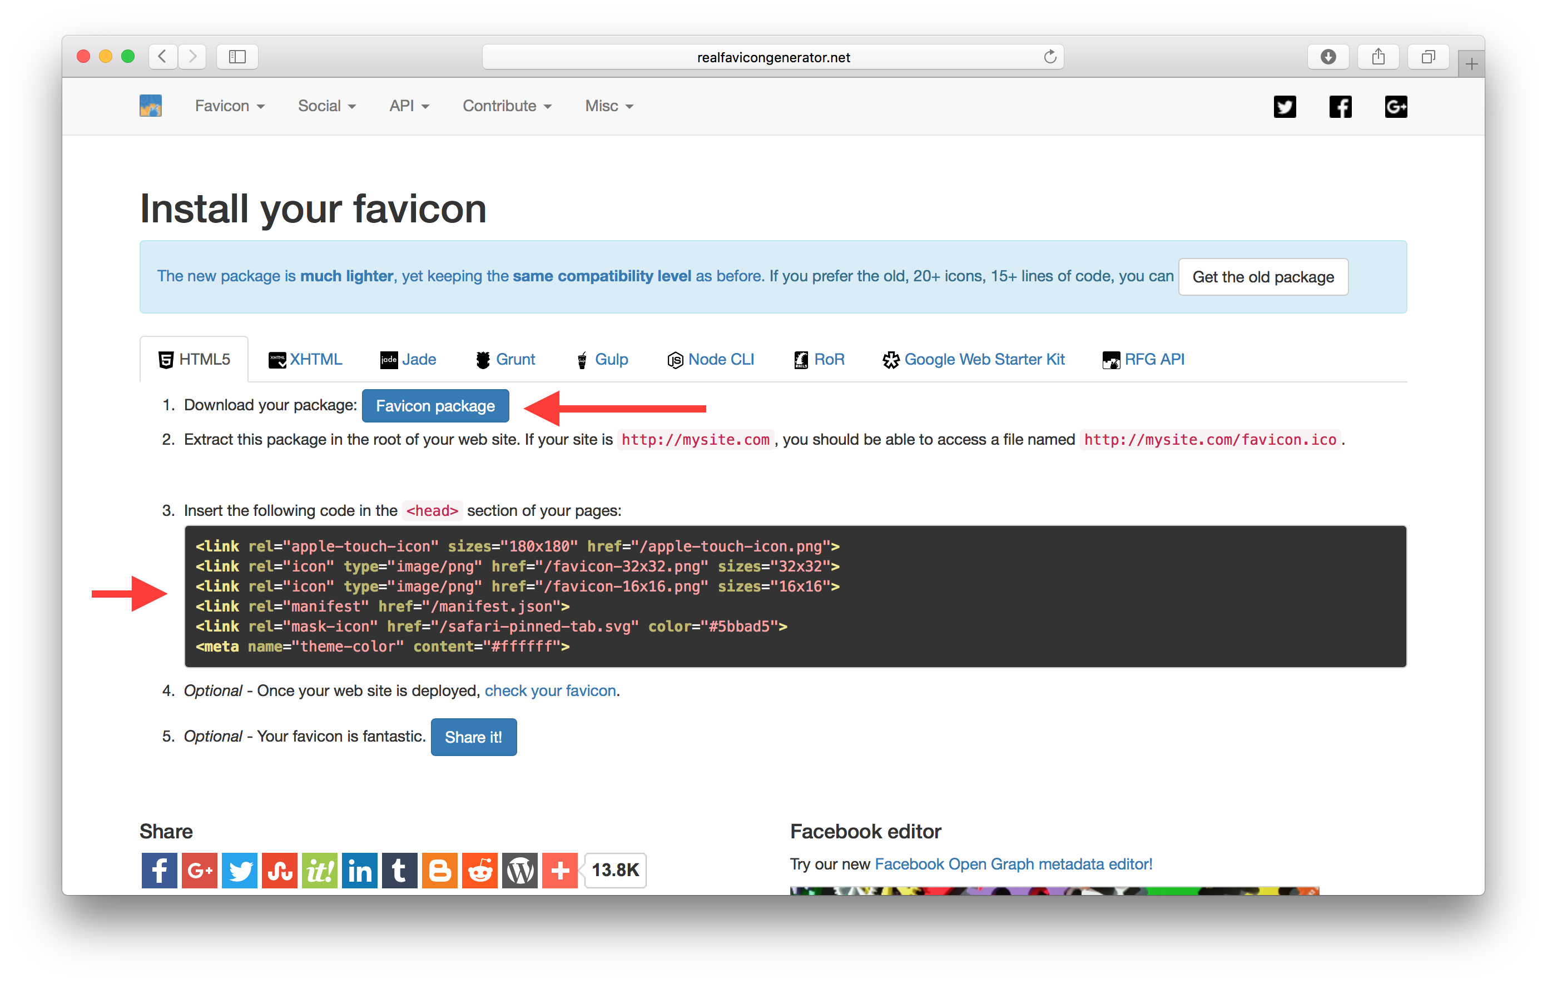Viewport: 1547px width, 984px height.
Task: Click the XHTML favicon icon tab
Action: pyautogui.click(x=307, y=359)
